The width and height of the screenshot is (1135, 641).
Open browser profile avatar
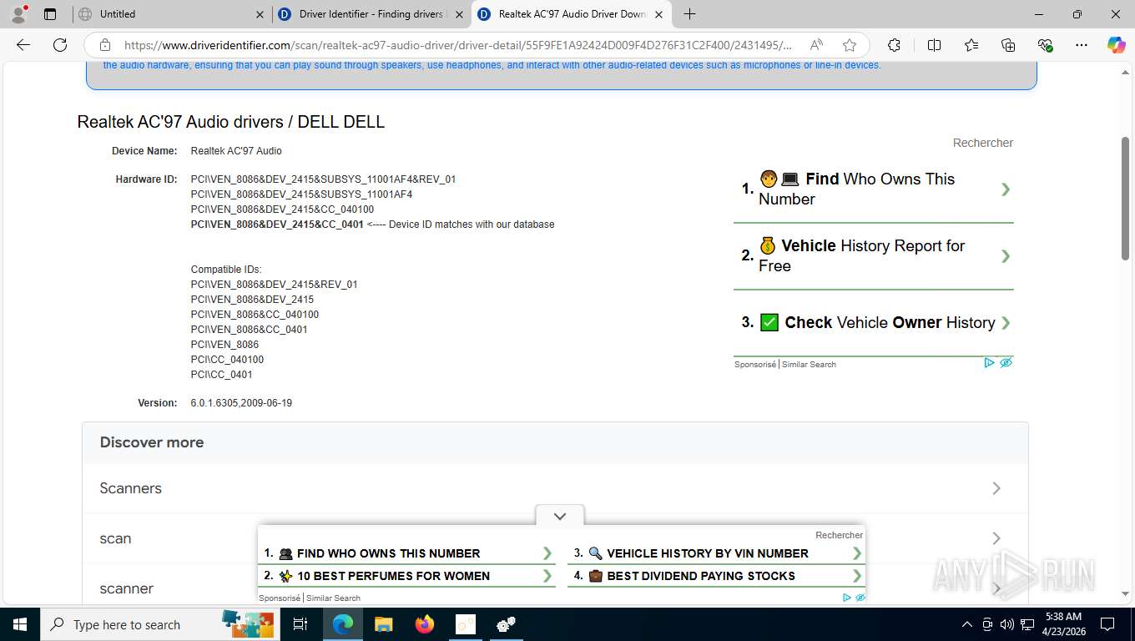(x=18, y=13)
